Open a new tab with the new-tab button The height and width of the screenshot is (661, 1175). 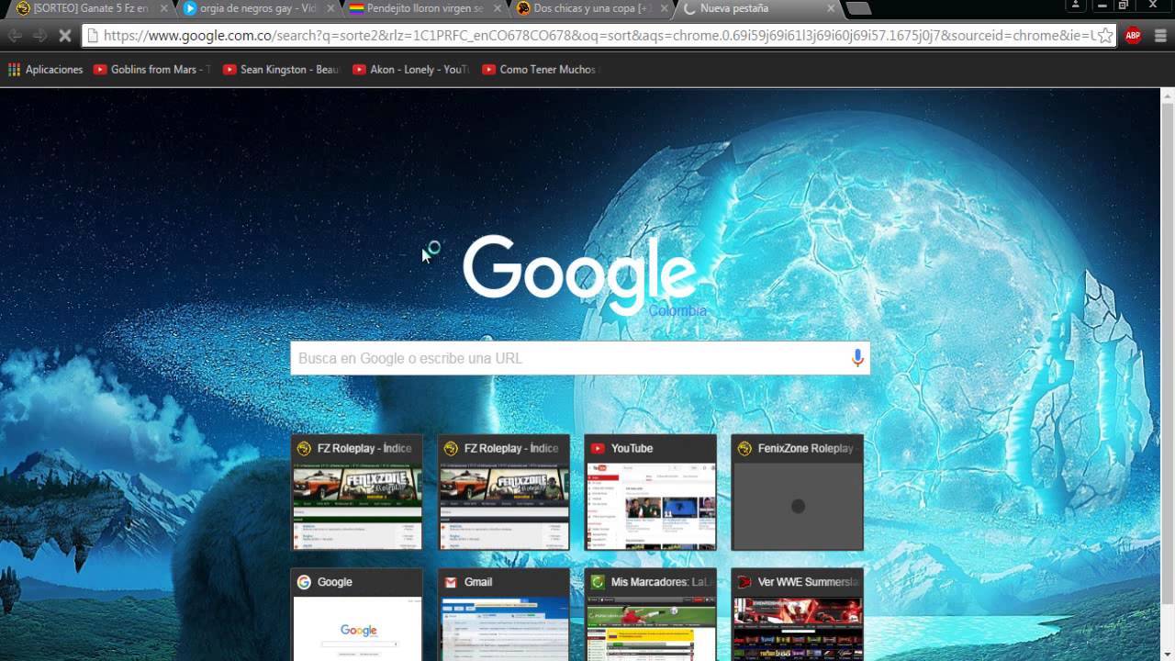(858, 8)
